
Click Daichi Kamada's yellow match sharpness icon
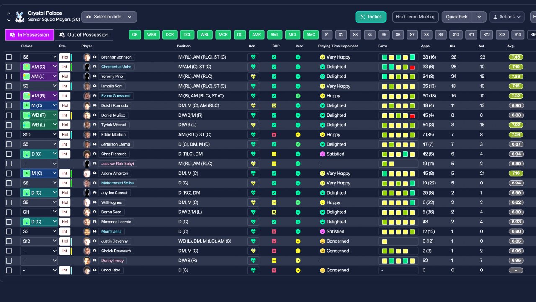click(x=274, y=105)
